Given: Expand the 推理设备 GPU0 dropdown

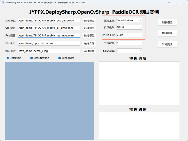Looking at the screenshot, I should pos(129,27).
